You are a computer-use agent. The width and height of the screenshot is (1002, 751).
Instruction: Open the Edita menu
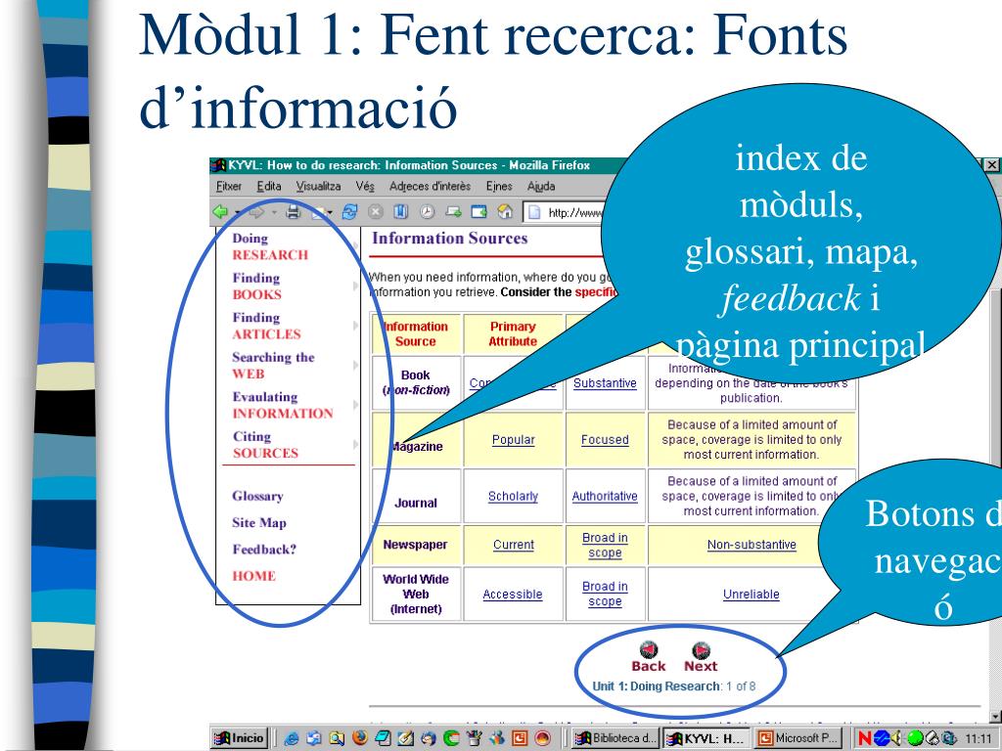pos(269,187)
